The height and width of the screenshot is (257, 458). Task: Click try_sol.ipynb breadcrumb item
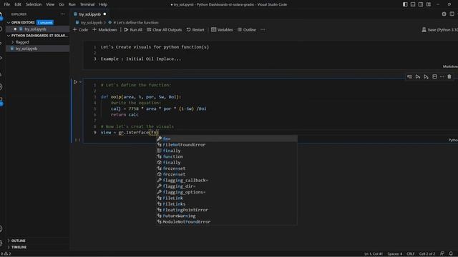click(92, 22)
